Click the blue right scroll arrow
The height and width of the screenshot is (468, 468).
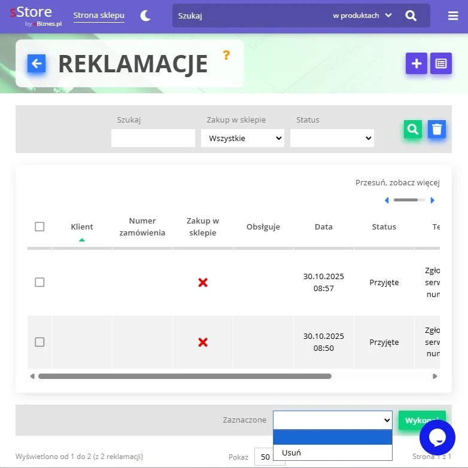click(432, 200)
